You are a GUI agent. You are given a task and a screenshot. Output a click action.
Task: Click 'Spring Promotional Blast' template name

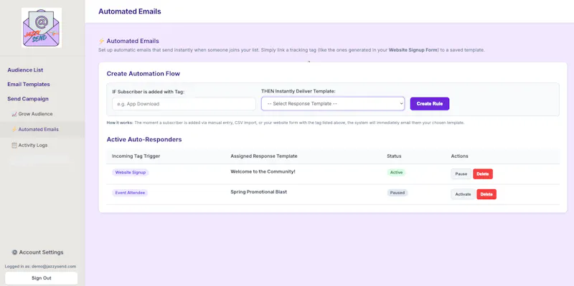259,192
